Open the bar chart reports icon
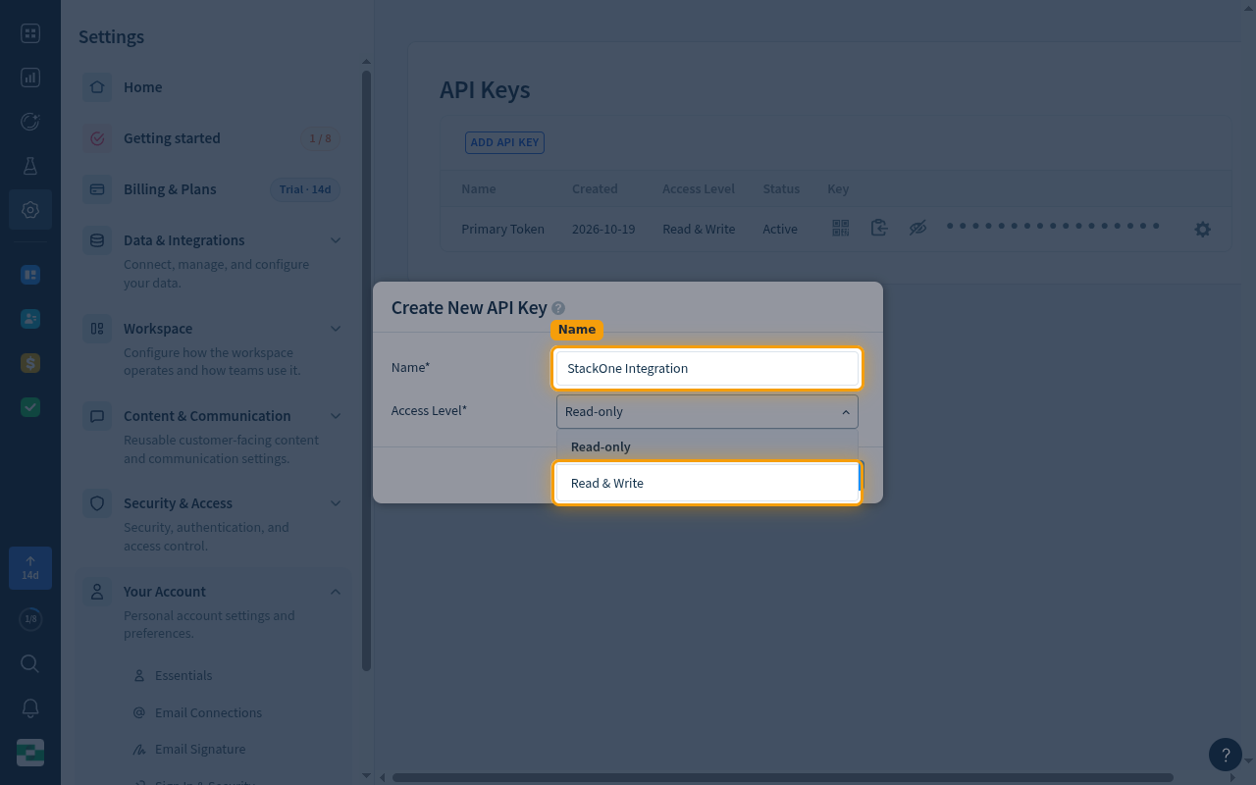The width and height of the screenshot is (1256, 785). 30,78
